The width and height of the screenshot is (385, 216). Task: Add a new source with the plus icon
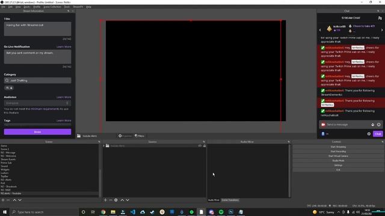pos(105,200)
